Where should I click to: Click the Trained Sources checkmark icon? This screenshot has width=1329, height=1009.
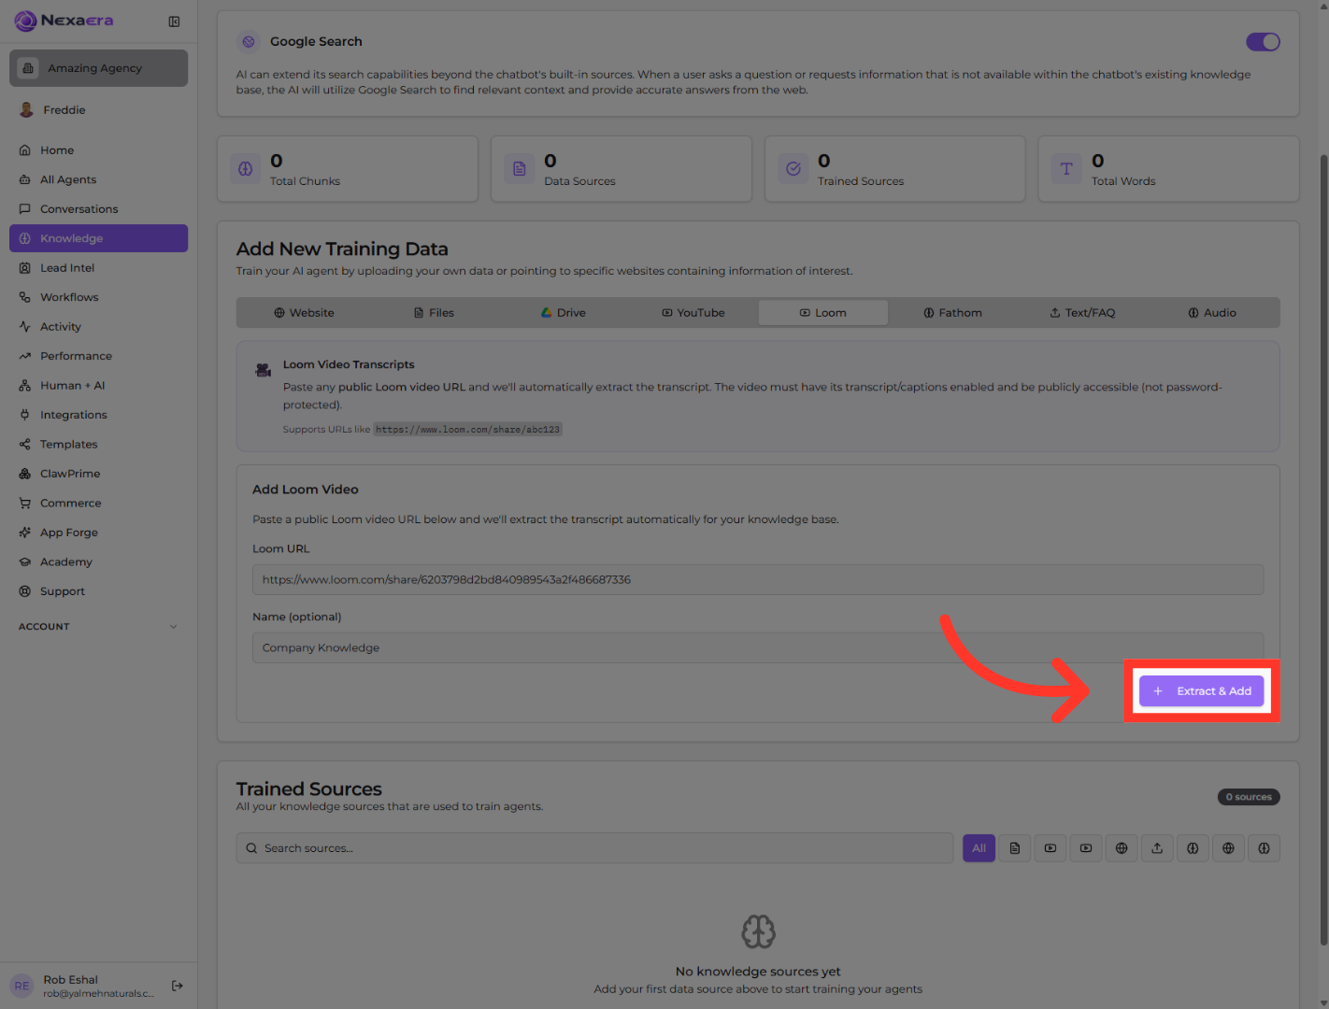(793, 169)
